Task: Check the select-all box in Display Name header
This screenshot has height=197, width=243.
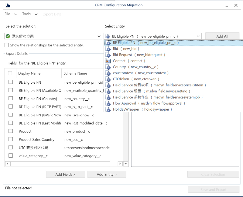Action: 10,73
